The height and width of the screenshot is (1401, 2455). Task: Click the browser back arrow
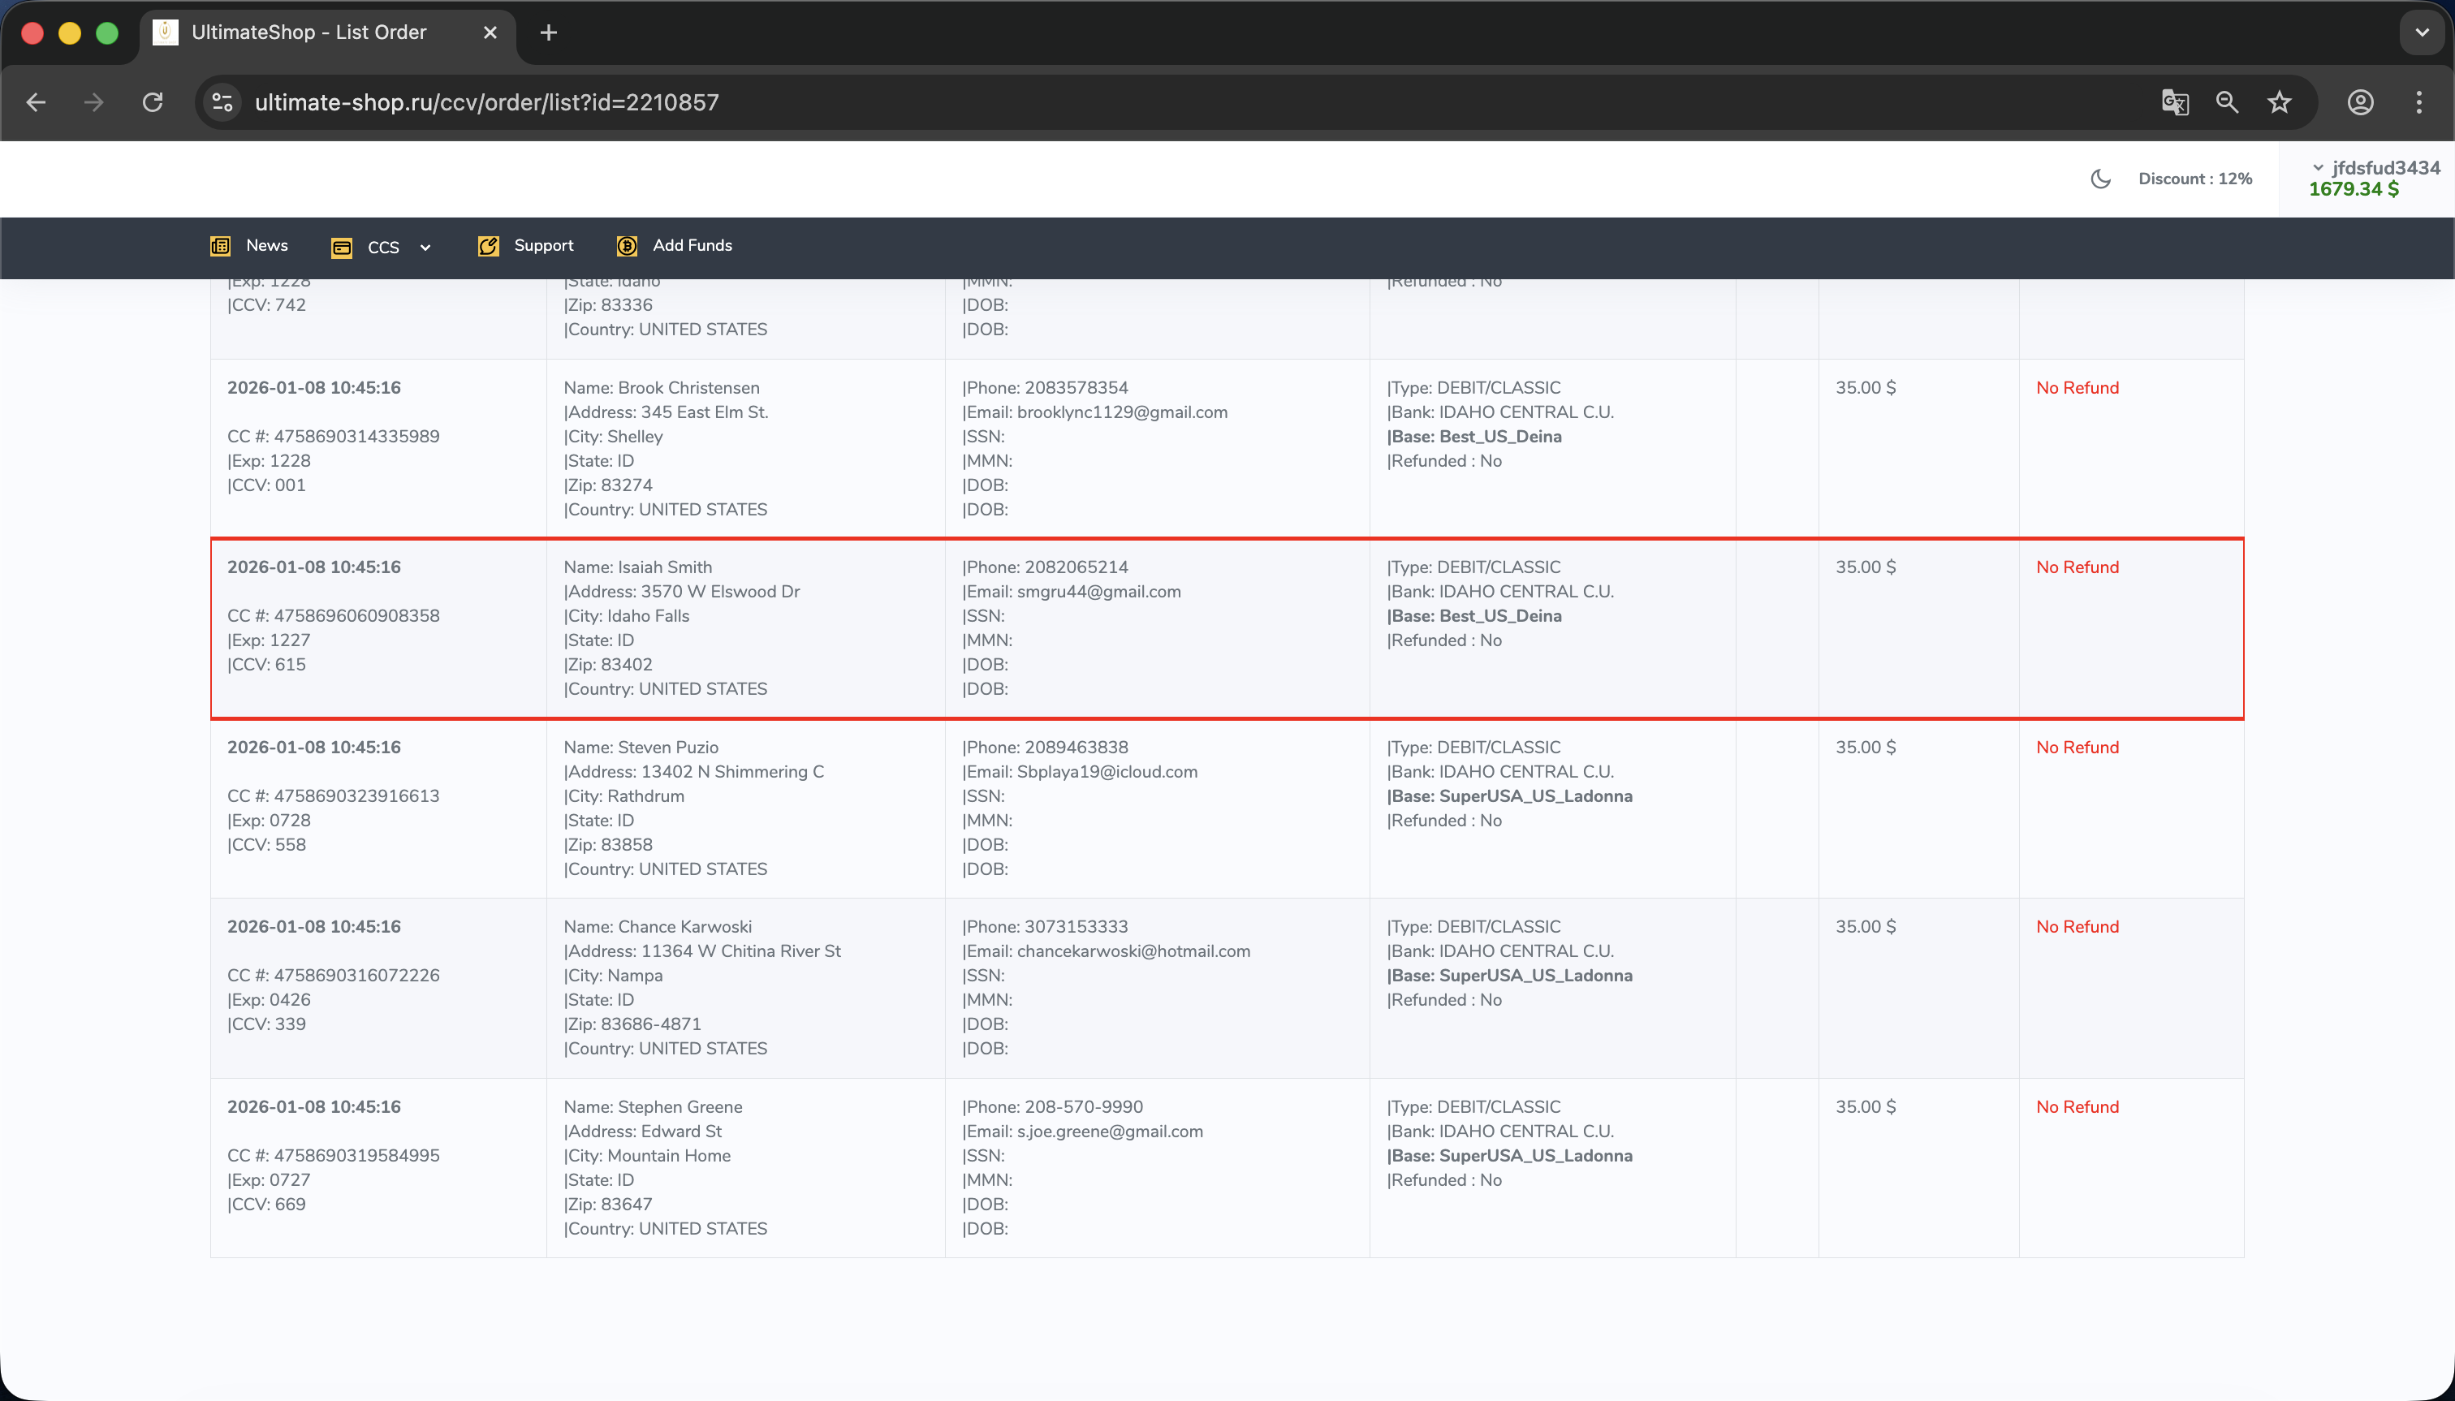[x=36, y=102]
